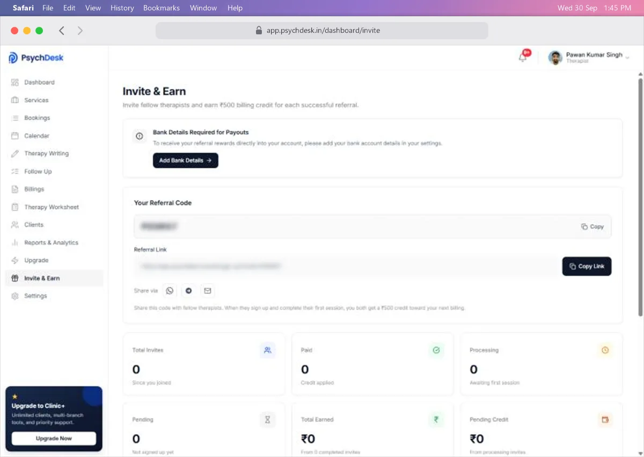Click the Pending hourglass icon

pyautogui.click(x=267, y=419)
